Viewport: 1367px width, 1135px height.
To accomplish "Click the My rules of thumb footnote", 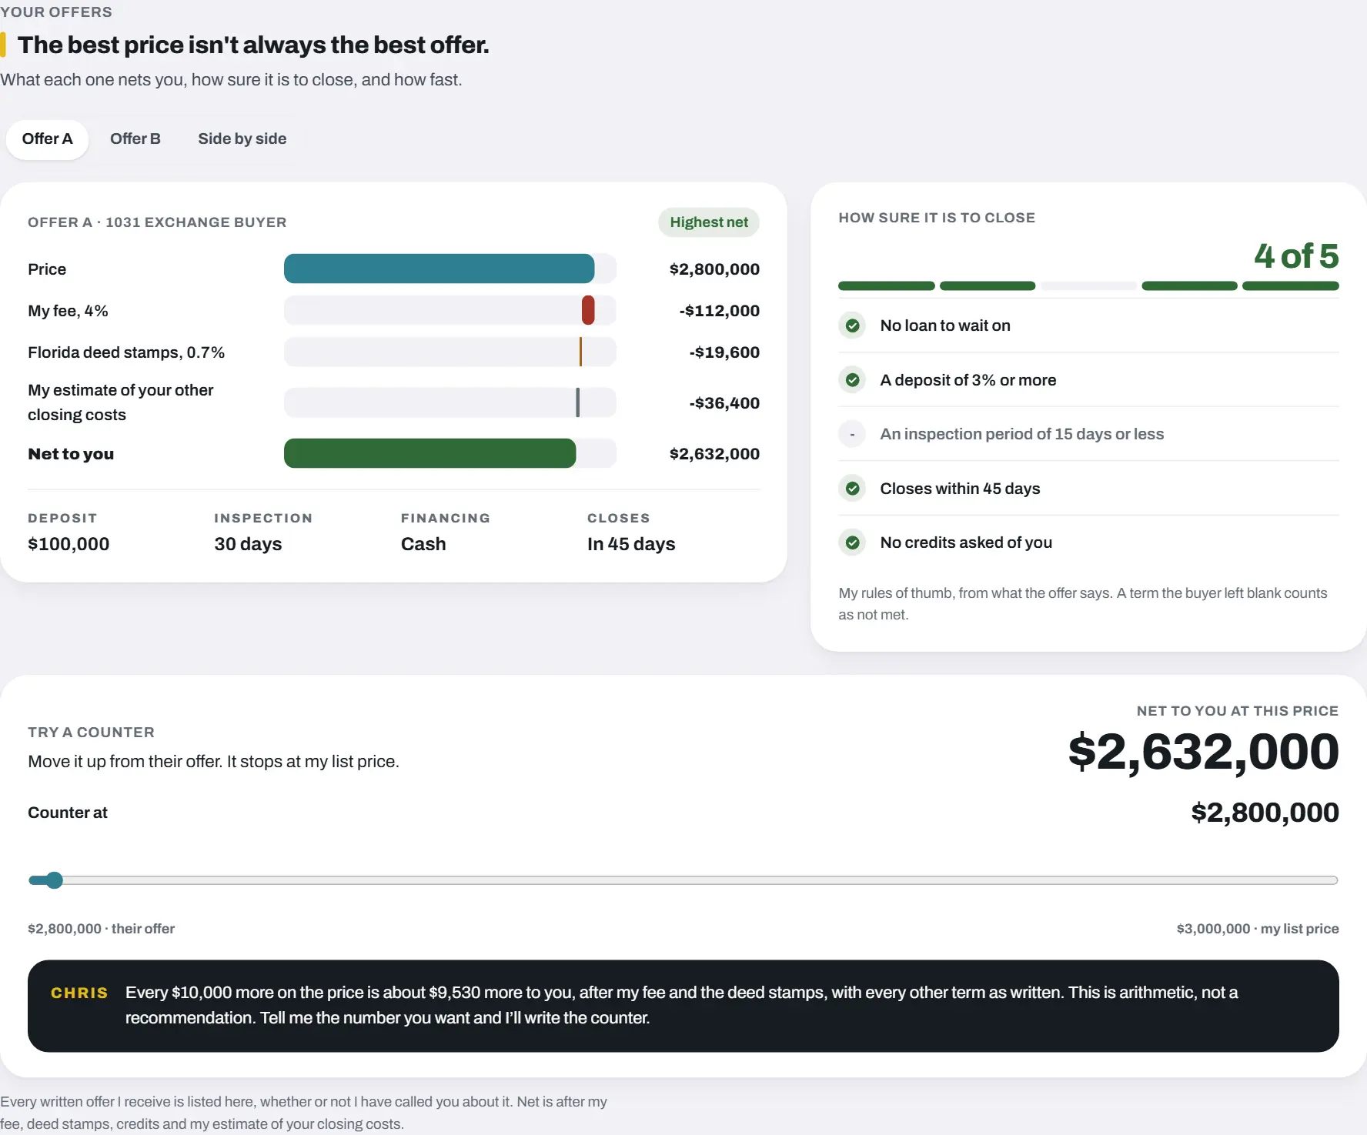I will point(1083,604).
